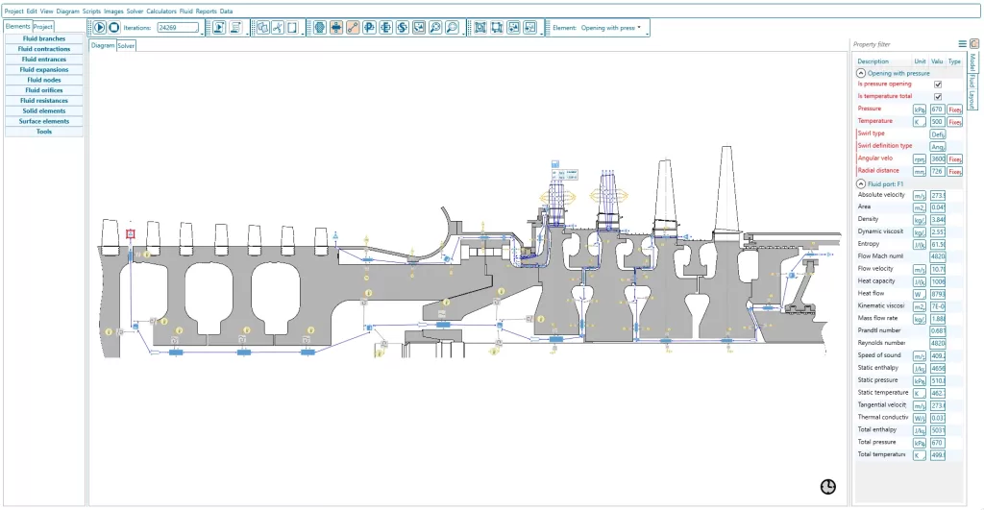Click the S circle toolbar icon
Viewport: 984px width, 510px height.
click(403, 27)
